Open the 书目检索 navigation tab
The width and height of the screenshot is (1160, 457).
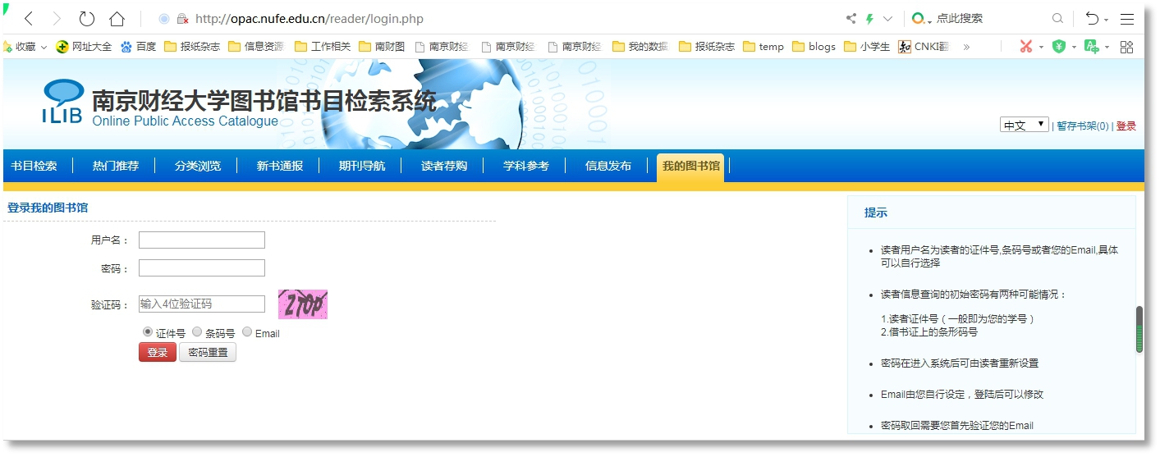34,166
